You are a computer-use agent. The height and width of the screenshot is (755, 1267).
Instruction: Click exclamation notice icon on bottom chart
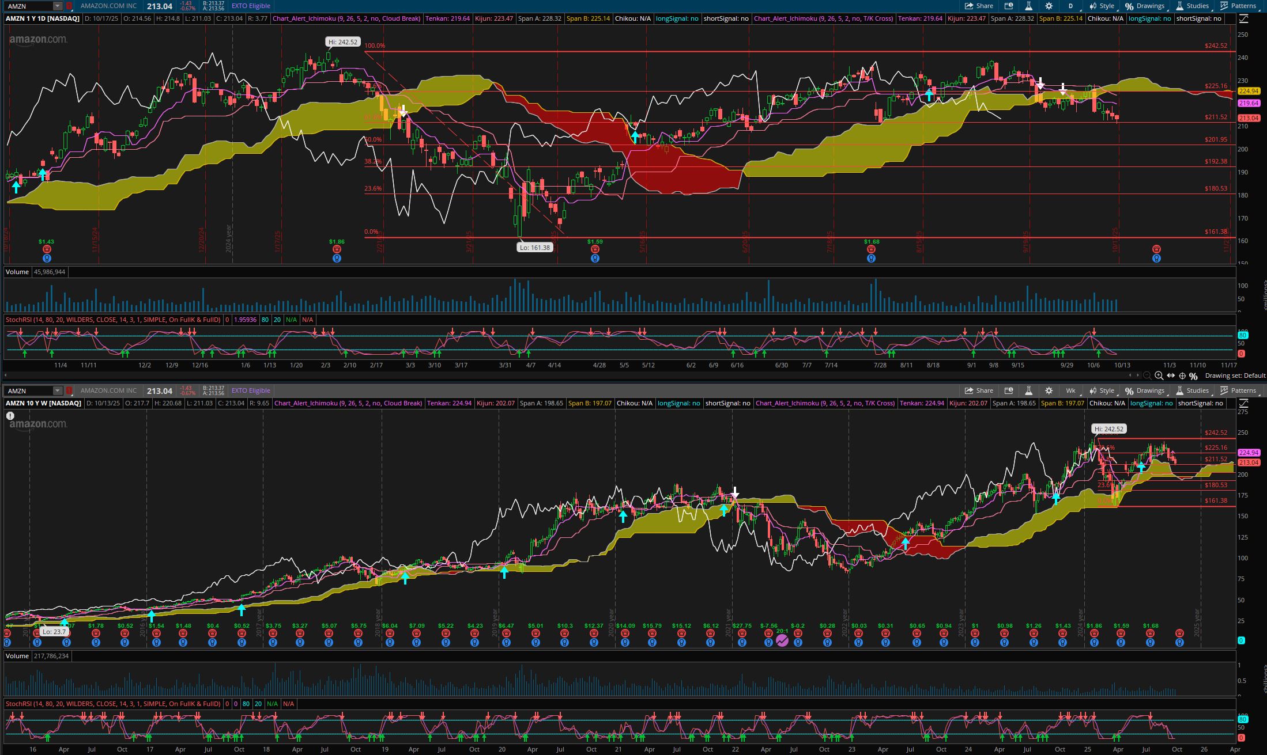point(10,415)
